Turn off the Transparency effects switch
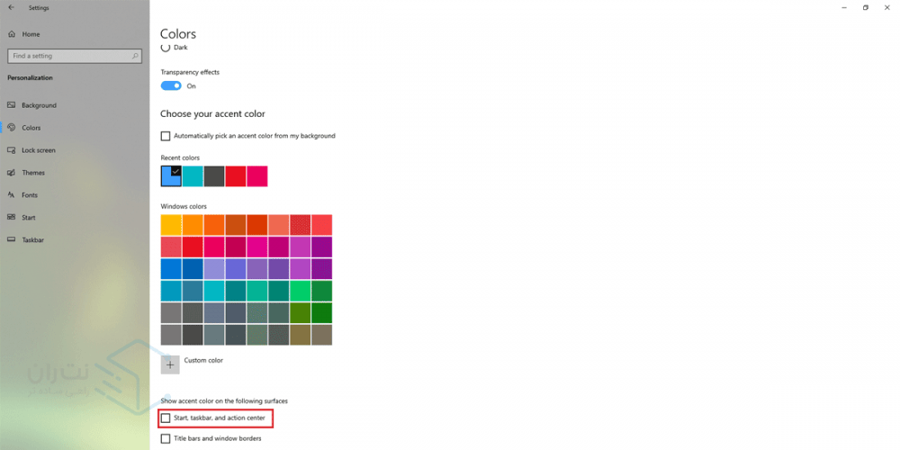Screen dimensions: 900x450 coord(171,85)
